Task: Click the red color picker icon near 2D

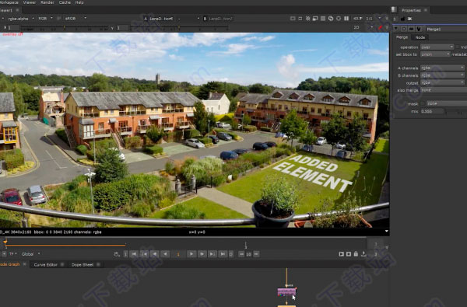Action: pos(381,27)
